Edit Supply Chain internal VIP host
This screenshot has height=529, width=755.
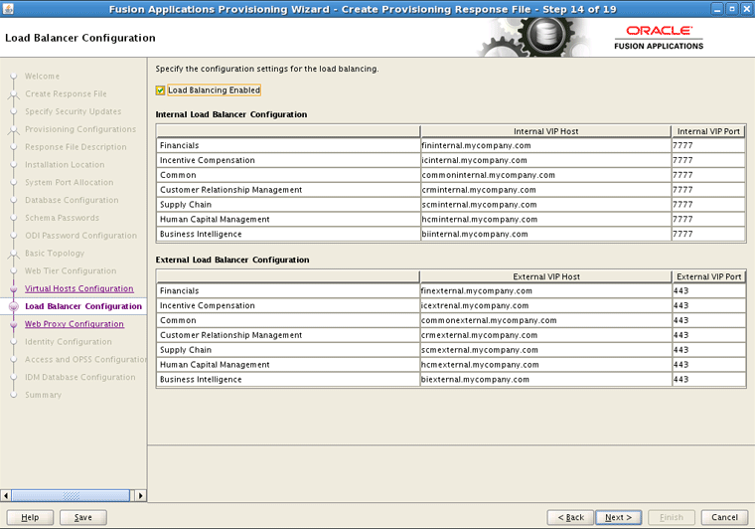coord(545,204)
